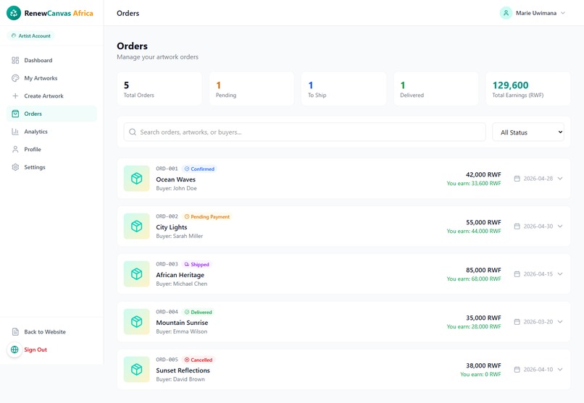Click the Settings gear icon
Screen dimensions: 584x403
15,167
